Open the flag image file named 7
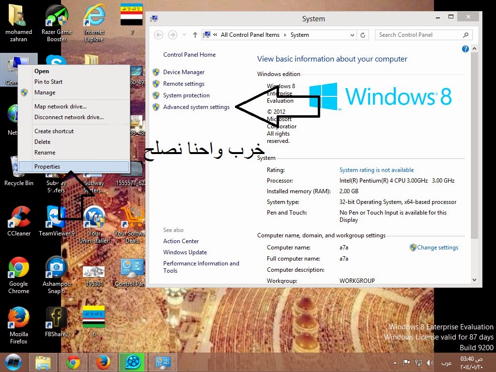Viewport: 496px width, 372px height. point(132,19)
